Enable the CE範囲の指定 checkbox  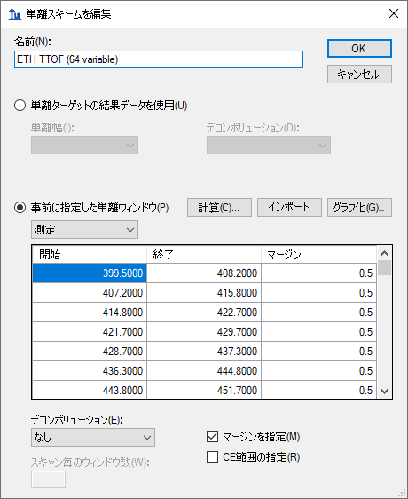(212, 457)
